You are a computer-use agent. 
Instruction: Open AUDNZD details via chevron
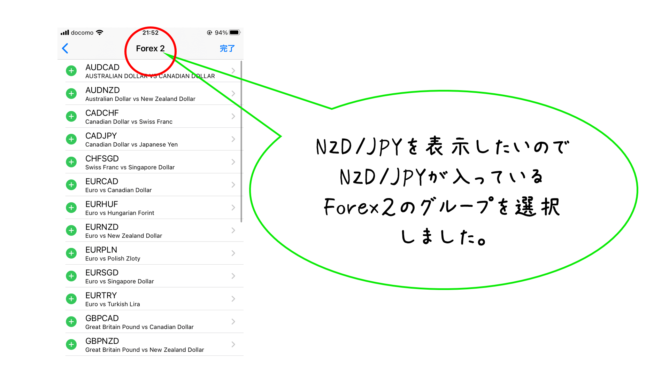coord(233,94)
